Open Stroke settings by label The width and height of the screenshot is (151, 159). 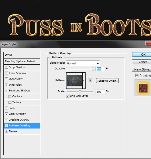point(13,131)
